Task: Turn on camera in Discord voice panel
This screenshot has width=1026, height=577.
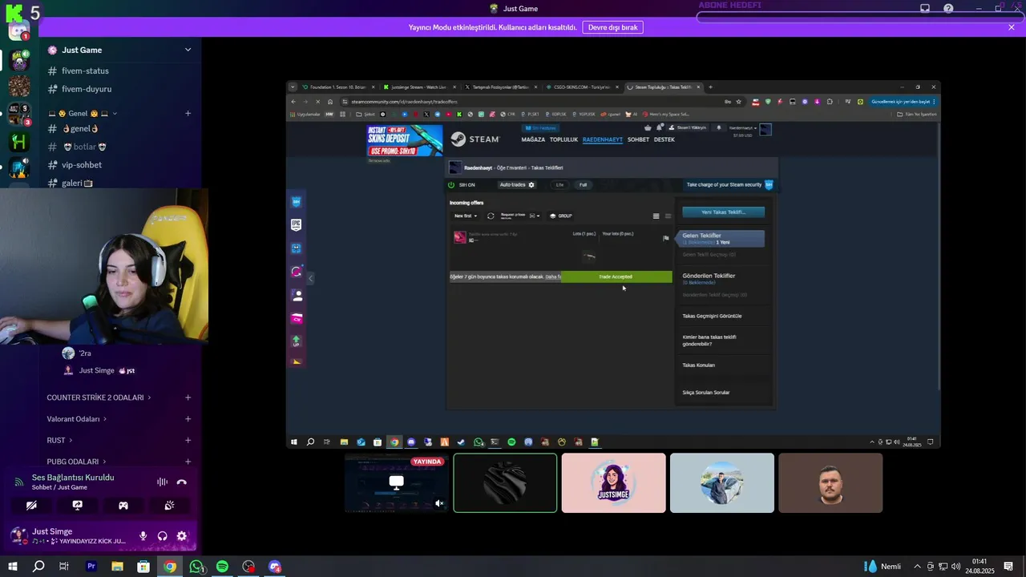Action: click(31, 506)
